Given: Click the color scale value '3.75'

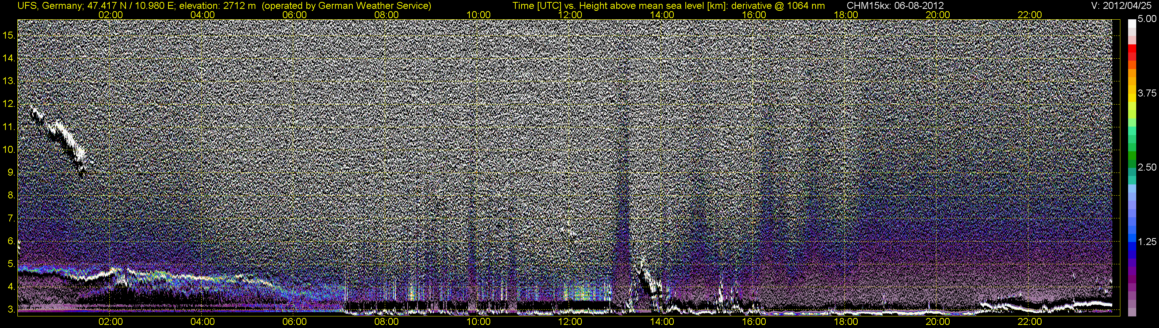Looking at the screenshot, I should [x=1147, y=93].
